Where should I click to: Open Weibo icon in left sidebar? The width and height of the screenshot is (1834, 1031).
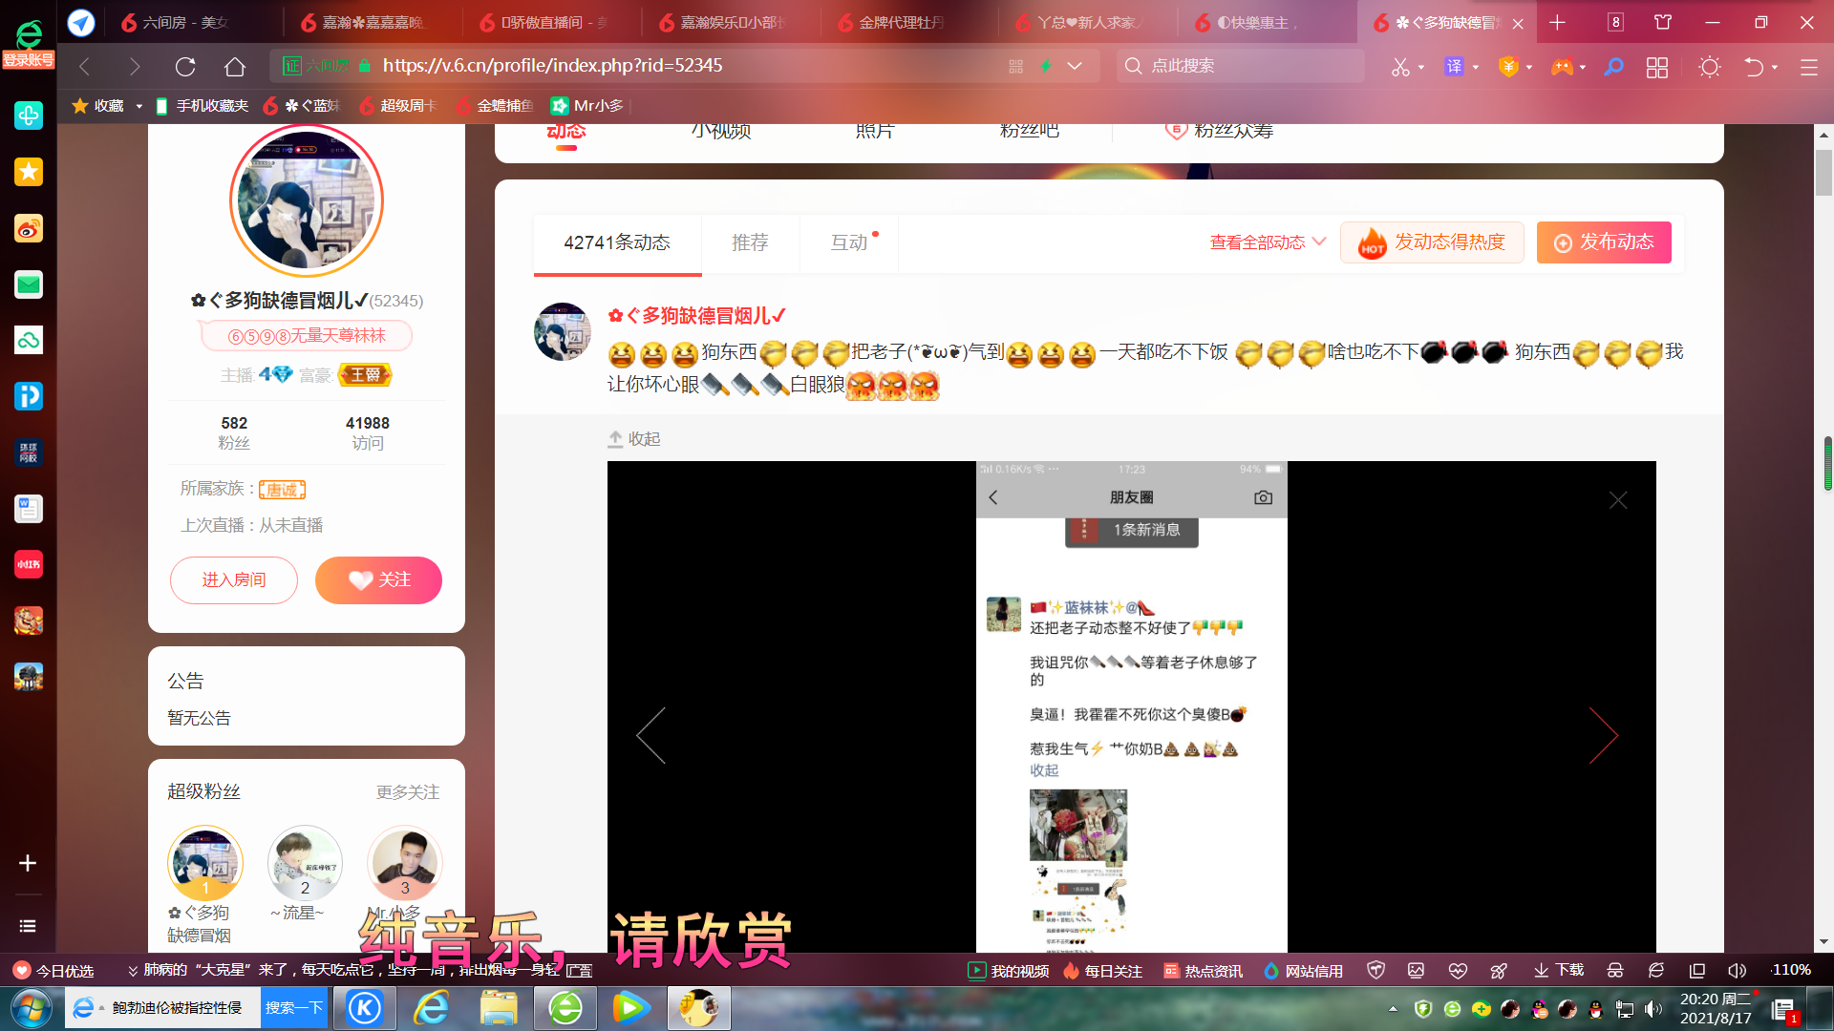click(29, 228)
